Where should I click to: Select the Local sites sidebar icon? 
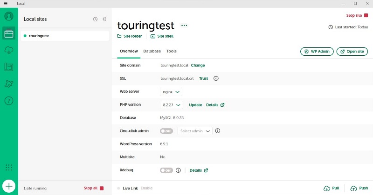click(x=9, y=33)
